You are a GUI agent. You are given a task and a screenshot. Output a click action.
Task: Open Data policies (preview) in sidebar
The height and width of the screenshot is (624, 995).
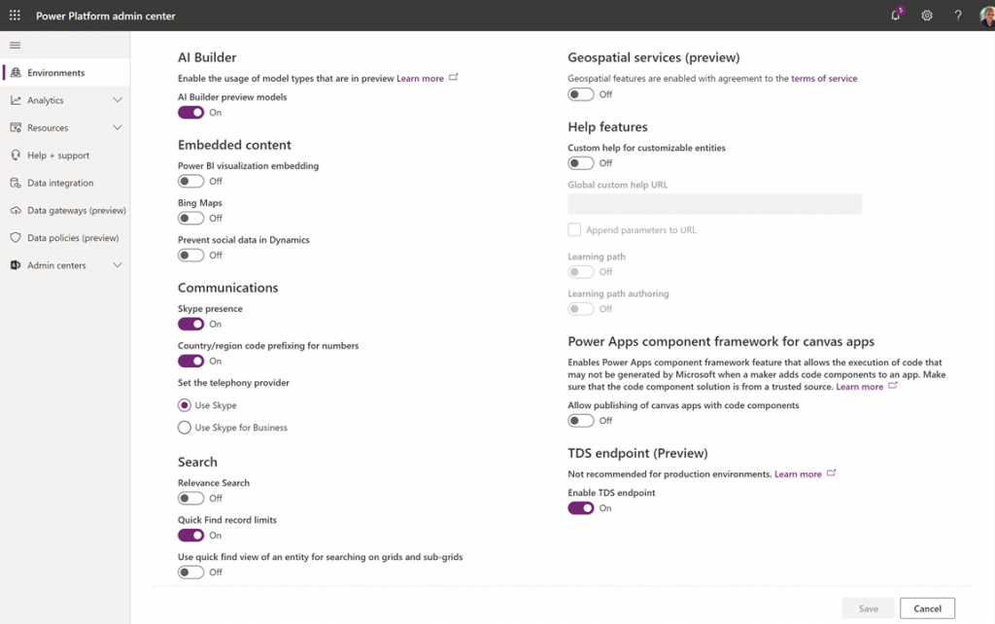pyautogui.click(x=72, y=238)
